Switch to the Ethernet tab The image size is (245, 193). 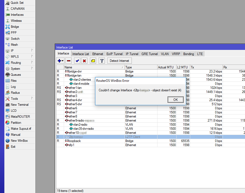coord(98,54)
